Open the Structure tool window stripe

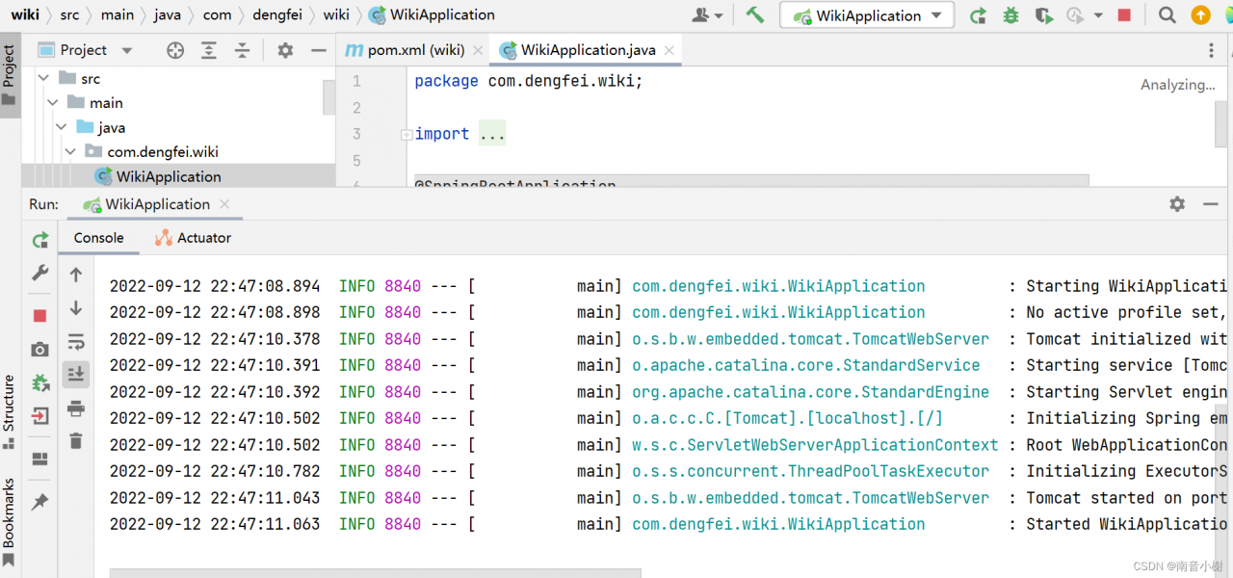(10, 411)
